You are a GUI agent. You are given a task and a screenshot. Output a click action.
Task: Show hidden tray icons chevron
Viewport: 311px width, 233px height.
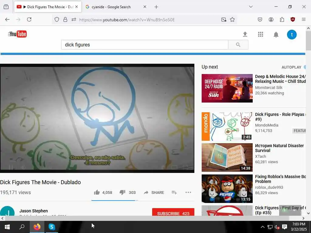coord(262,227)
